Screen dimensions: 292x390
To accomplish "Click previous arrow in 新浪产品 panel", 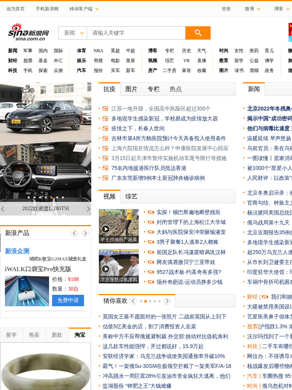I will (74, 233).
